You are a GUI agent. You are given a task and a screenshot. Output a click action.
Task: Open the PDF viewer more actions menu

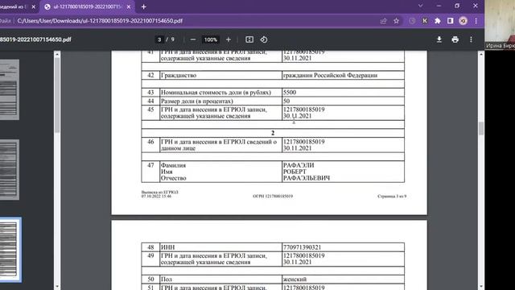click(x=471, y=39)
